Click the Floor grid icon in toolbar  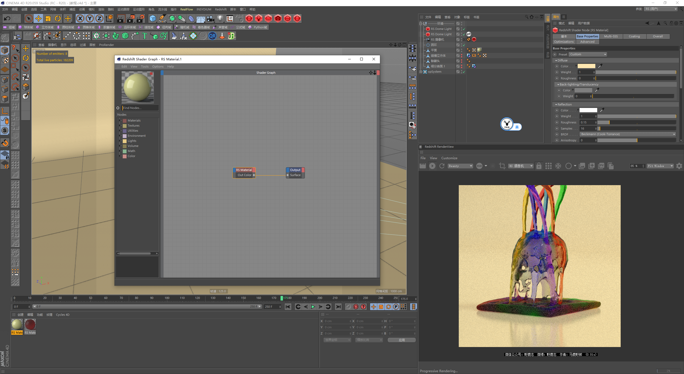point(201,18)
